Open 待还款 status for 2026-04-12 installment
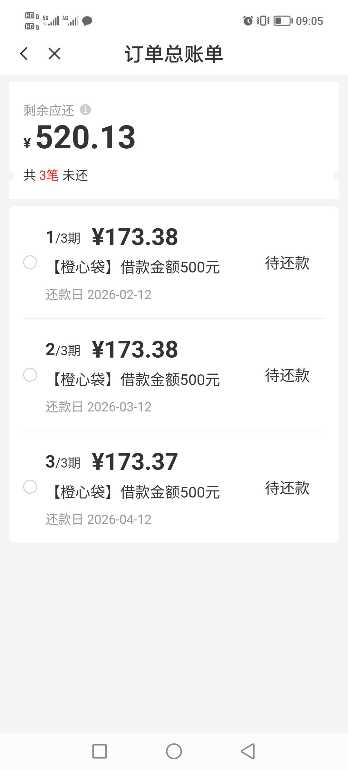348x770 pixels. coord(287,488)
